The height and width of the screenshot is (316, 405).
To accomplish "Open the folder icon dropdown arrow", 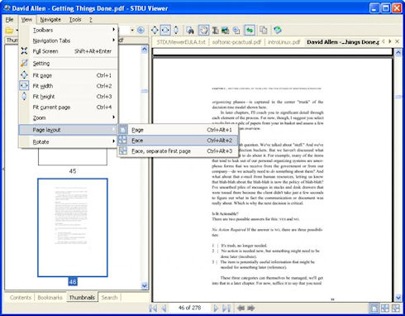I will coord(17,31).
